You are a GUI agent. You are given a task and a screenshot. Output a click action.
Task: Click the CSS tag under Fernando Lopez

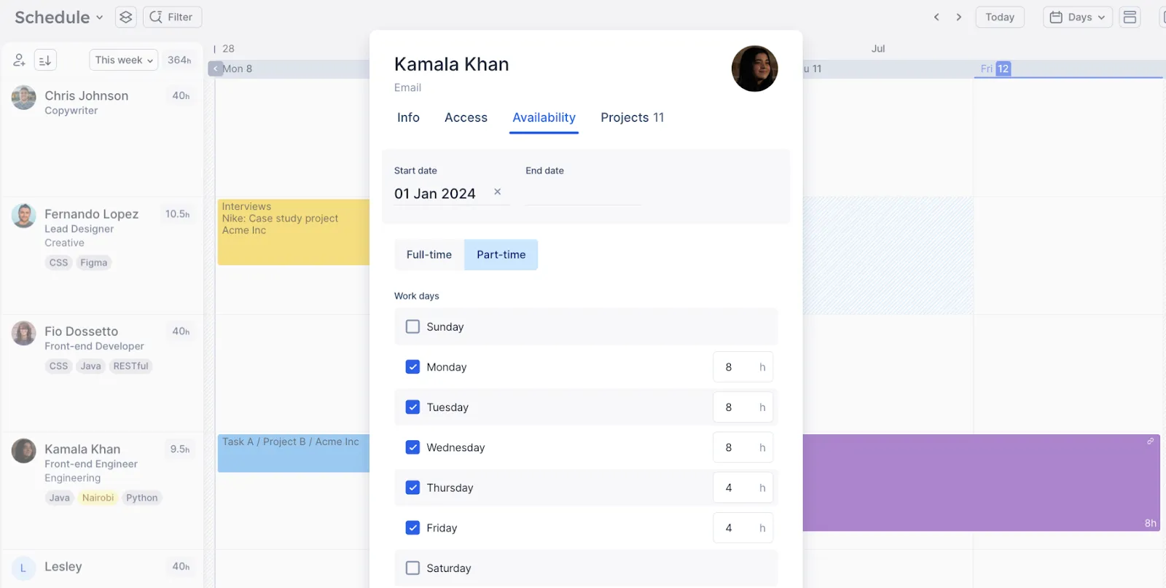(x=58, y=262)
